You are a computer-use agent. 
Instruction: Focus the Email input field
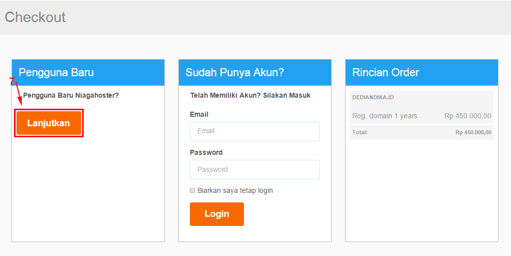pos(254,131)
